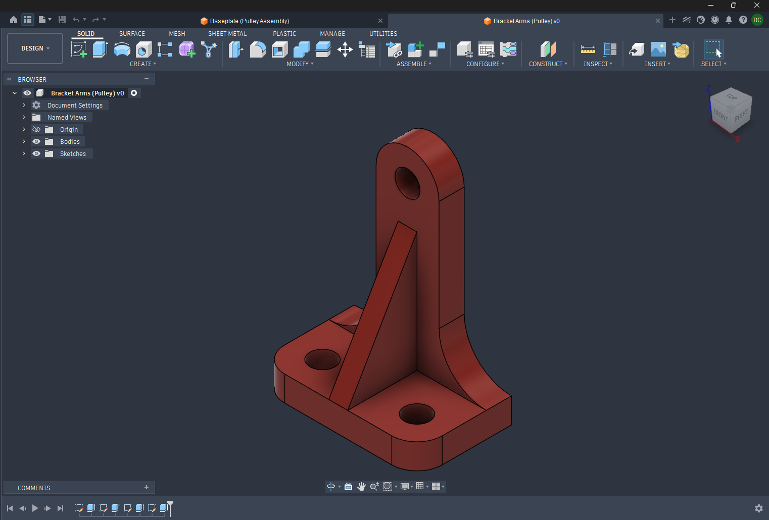Expand the Document Settings node
The width and height of the screenshot is (769, 520).
coord(24,105)
